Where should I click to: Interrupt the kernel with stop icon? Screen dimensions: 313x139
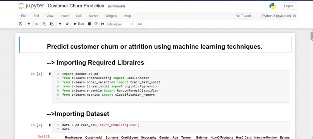(89, 24)
